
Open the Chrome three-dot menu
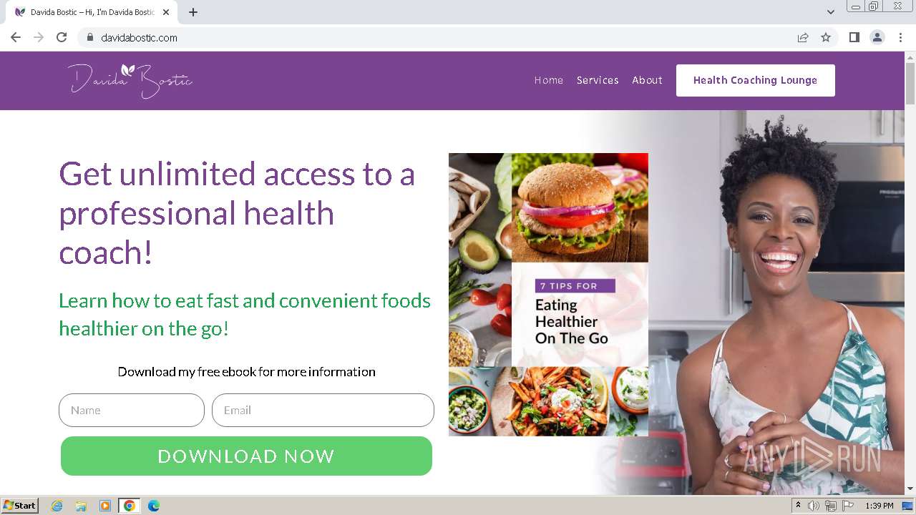click(x=901, y=37)
